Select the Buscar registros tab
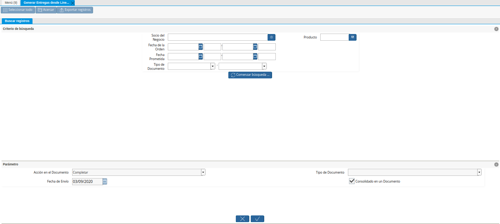 pos(17,21)
